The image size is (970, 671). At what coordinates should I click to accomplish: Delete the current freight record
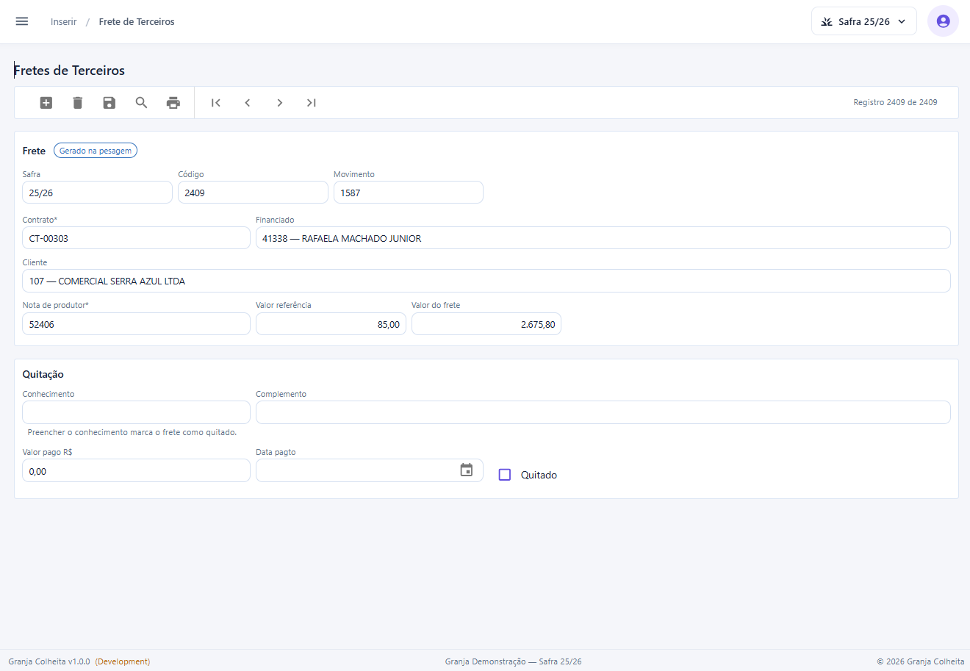coord(78,103)
